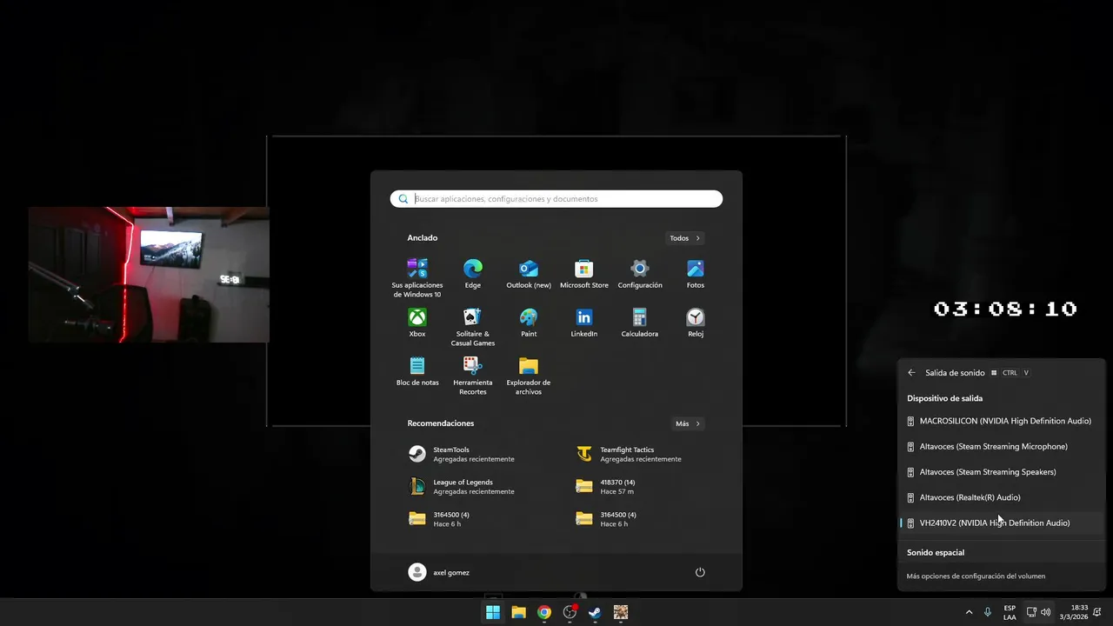Launch Herramienta Recortes snipping tool
Viewport: 1113px width, 626px height.
click(473, 375)
